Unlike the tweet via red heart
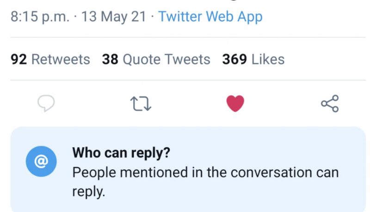Image resolution: width=370 pixels, height=212 pixels. (235, 103)
